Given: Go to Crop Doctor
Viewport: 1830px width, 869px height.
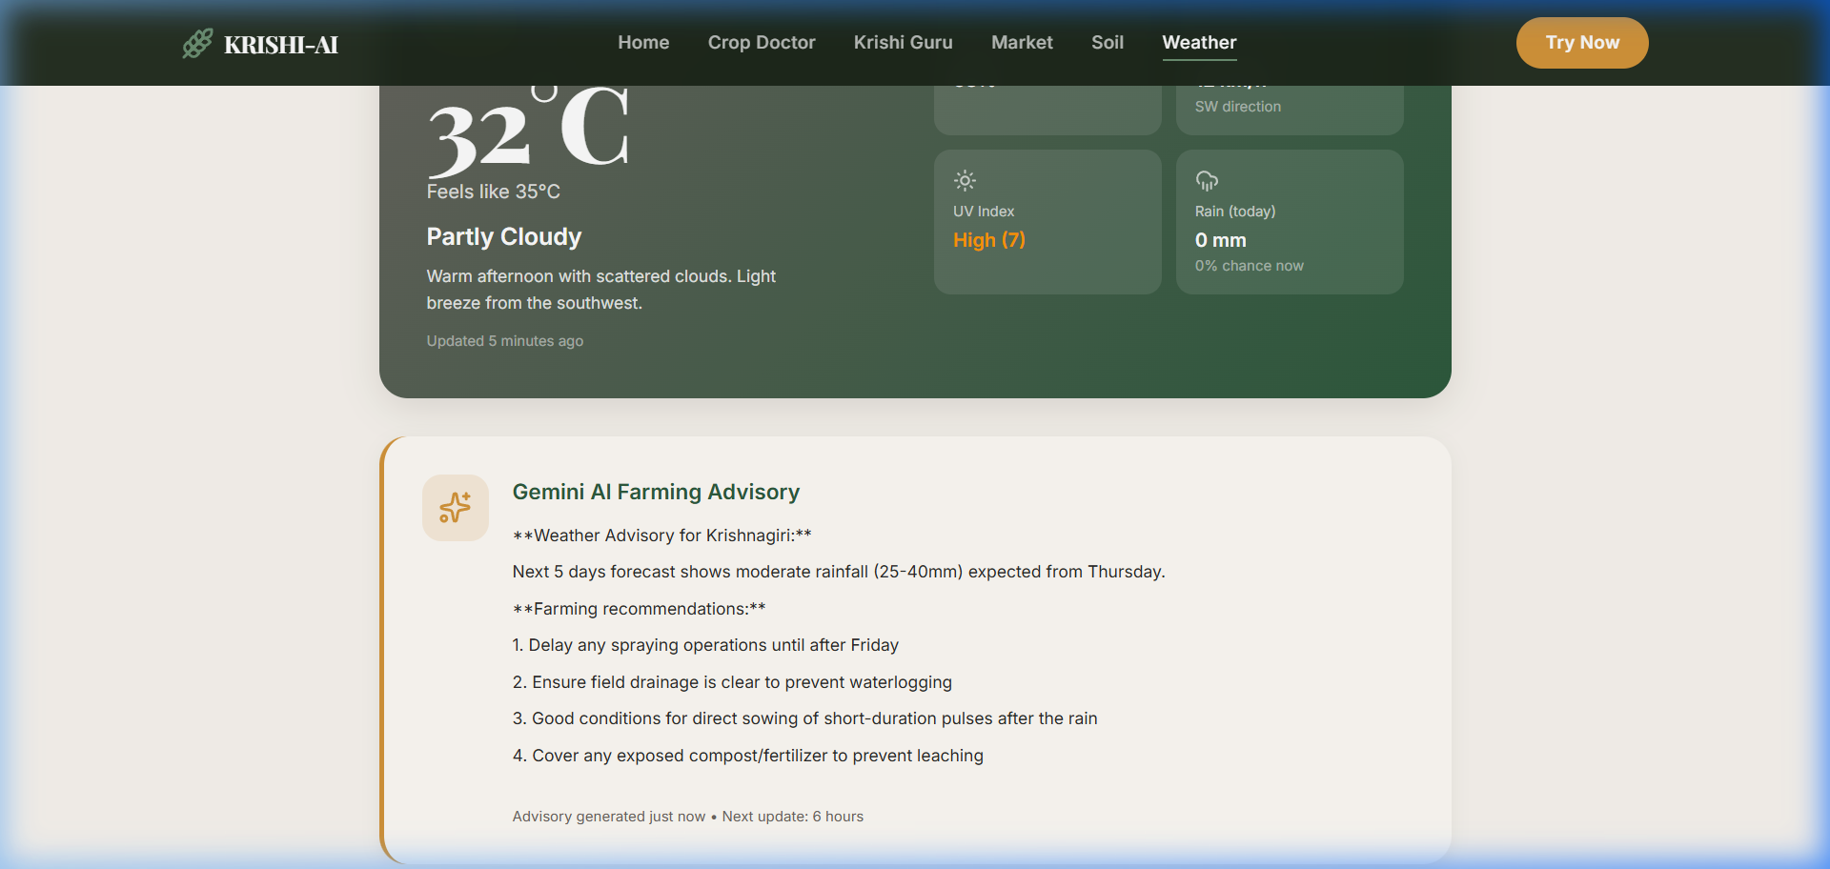Looking at the screenshot, I should pyautogui.click(x=762, y=43).
